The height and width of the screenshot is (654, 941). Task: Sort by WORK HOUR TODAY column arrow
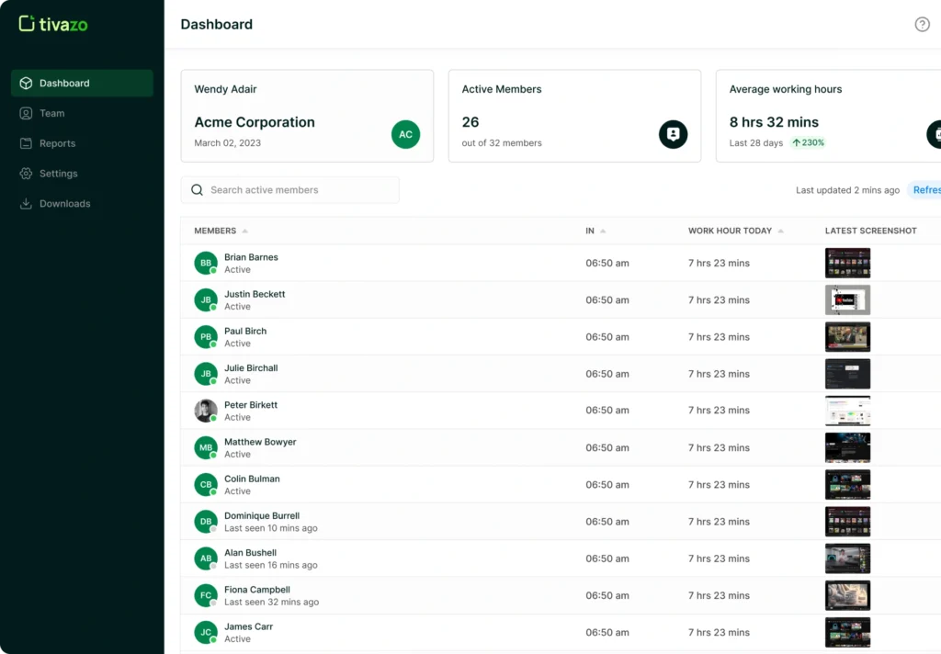coord(781,231)
